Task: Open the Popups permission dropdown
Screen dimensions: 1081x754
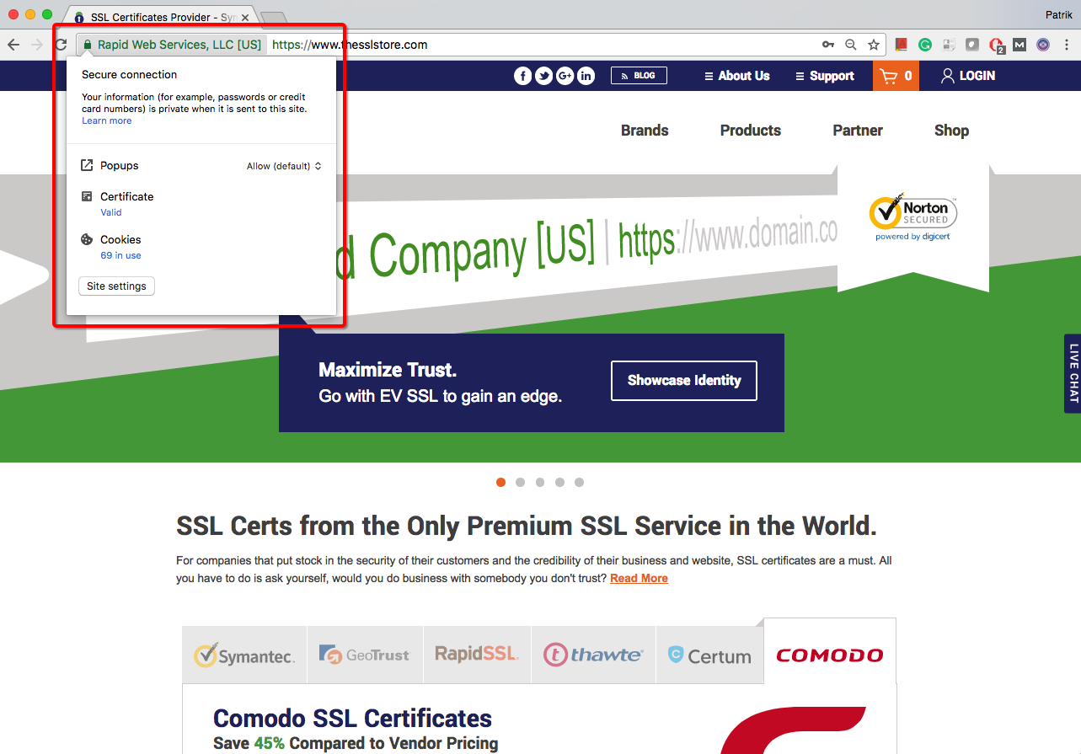Action: [284, 166]
